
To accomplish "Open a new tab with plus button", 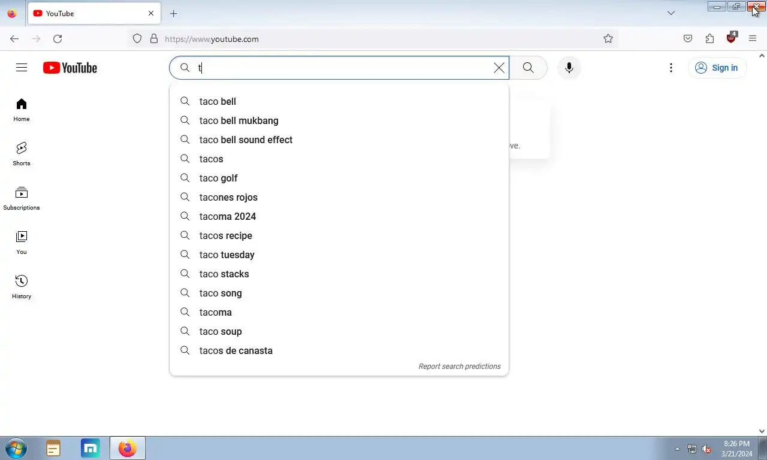I will (173, 13).
